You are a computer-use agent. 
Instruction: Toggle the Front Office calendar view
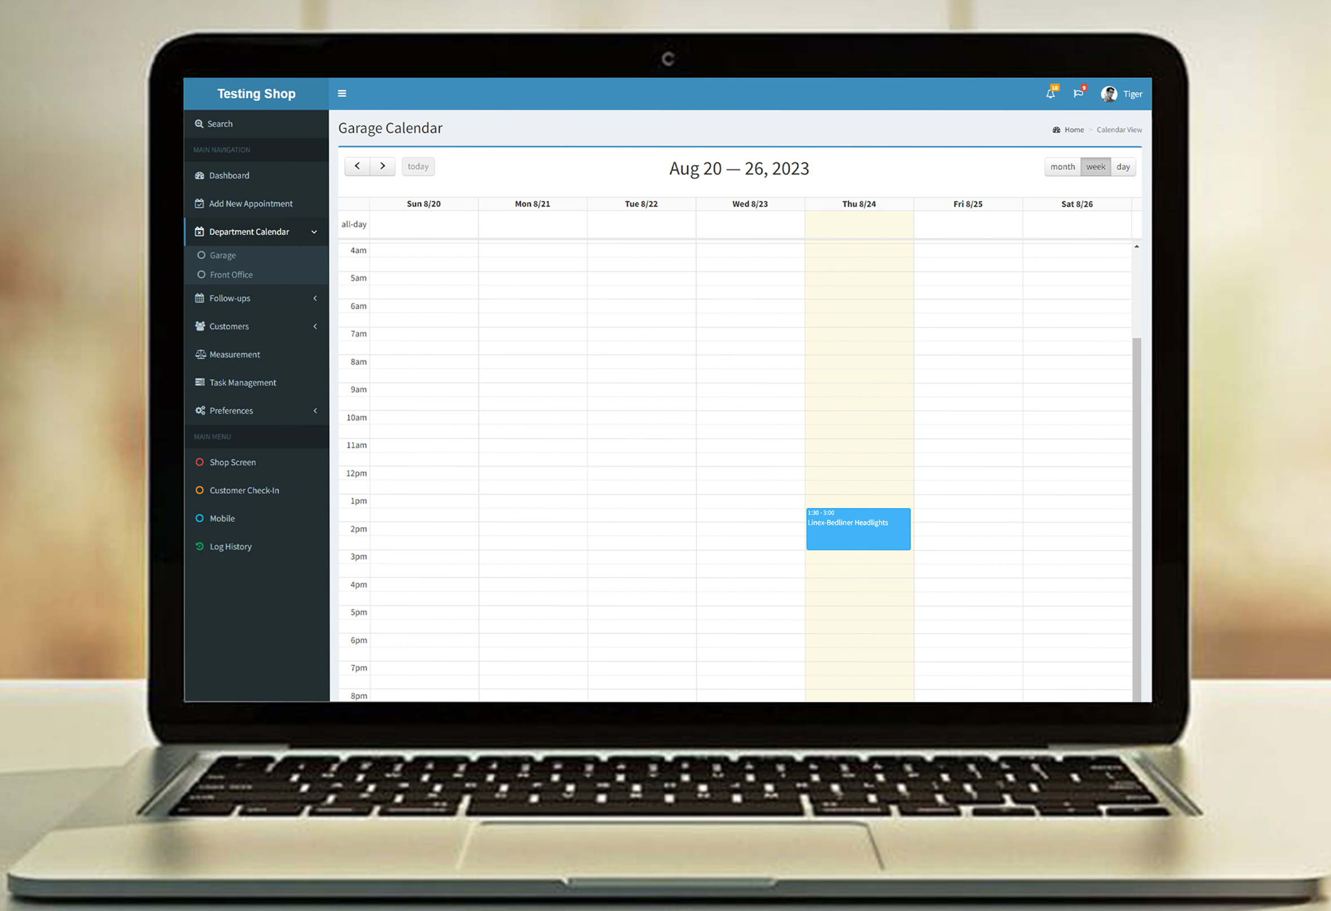tap(231, 274)
